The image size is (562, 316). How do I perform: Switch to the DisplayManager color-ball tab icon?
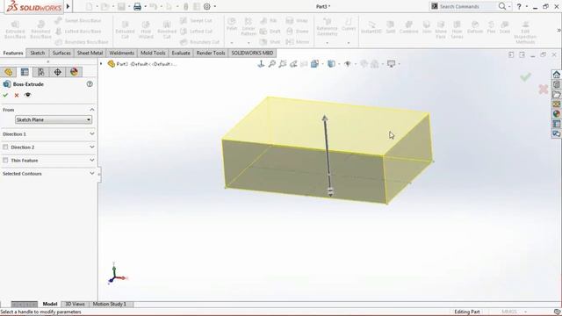74,72
